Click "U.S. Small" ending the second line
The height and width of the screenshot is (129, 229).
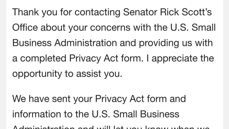pos(193,27)
